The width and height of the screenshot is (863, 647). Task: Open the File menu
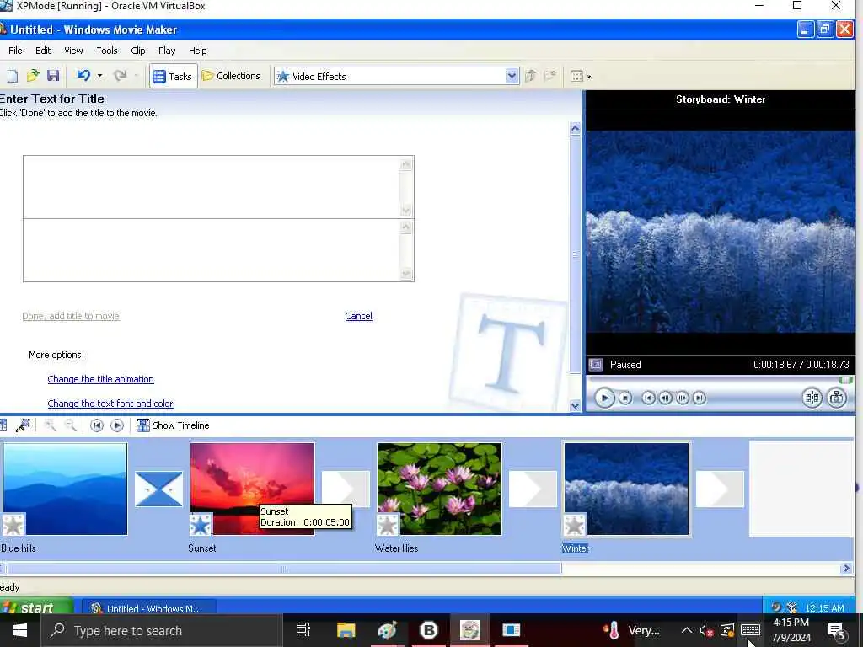click(15, 51)
